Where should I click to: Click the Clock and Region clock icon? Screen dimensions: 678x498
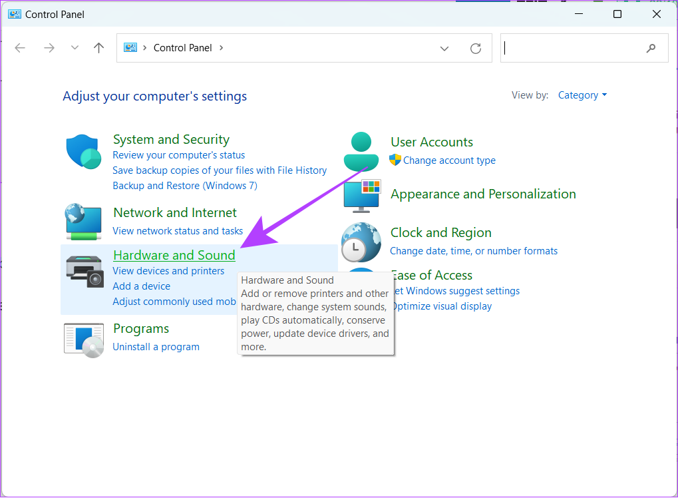click(360, 244)
